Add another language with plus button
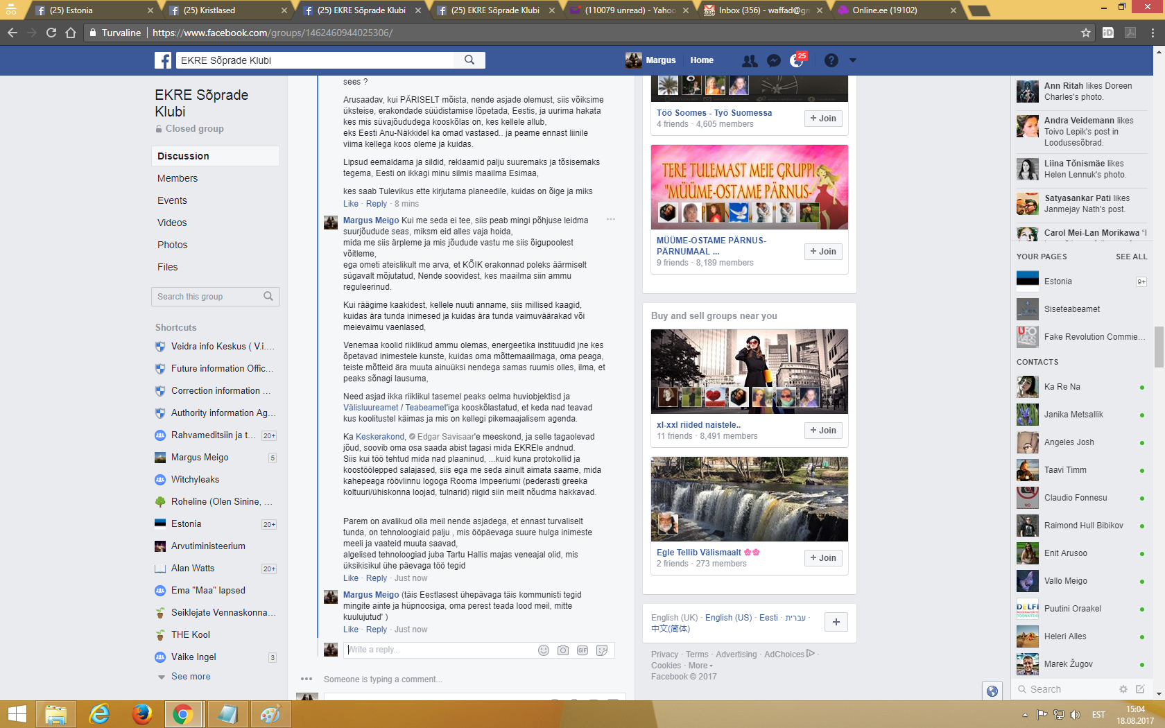The height and width of the screenshot is (728, 1165). (x=836, y=622)
